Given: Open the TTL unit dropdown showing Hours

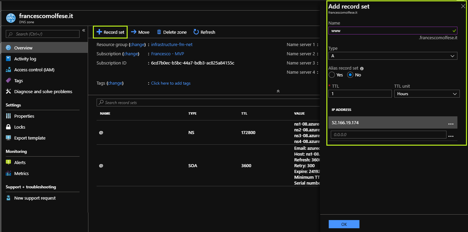Looking at the screenshot, I should click(427, 94).
